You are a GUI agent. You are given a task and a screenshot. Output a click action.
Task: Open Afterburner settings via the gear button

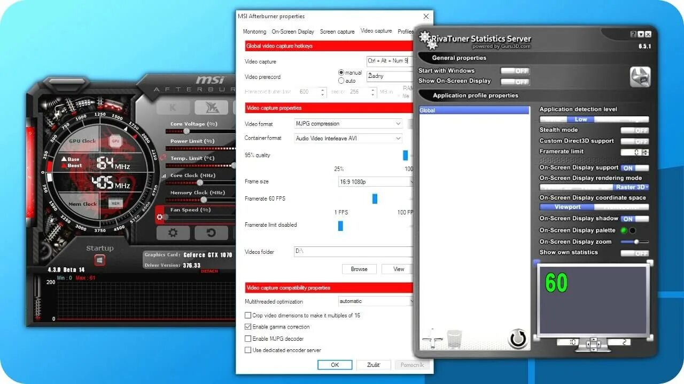pyautogui.click(x=173, y=233)
